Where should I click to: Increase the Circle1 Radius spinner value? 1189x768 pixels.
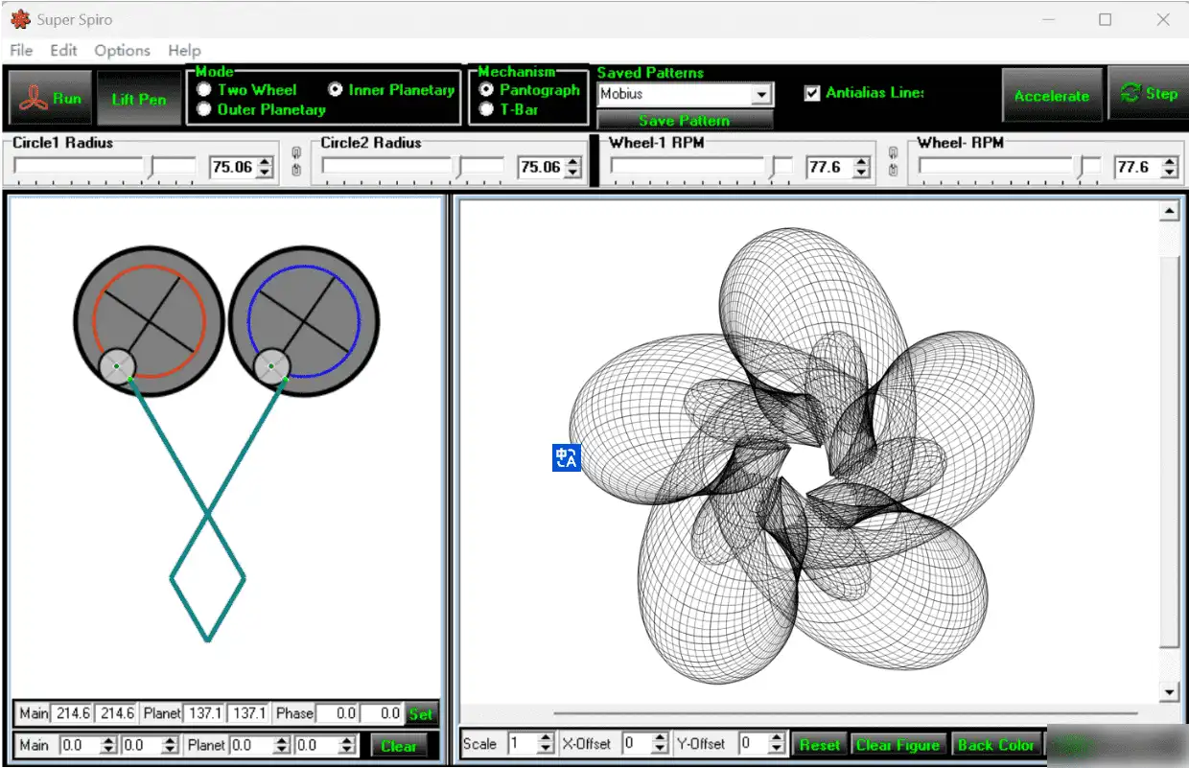click(266, 162)
